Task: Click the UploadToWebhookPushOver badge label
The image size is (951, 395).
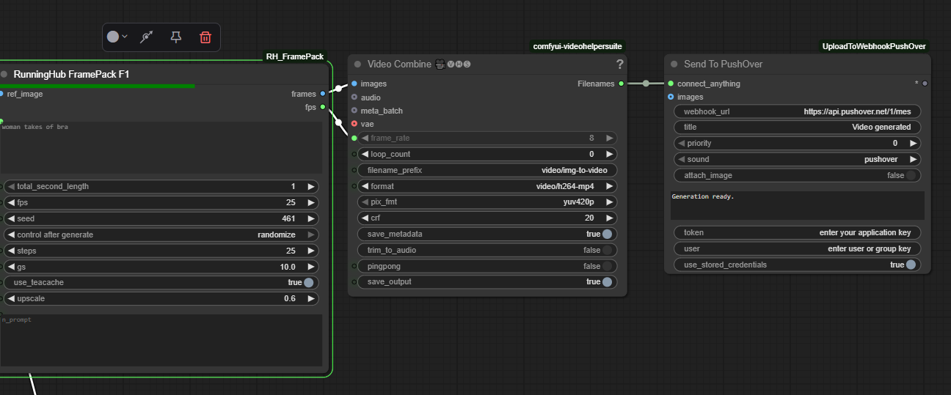Action: coord(874,46)
